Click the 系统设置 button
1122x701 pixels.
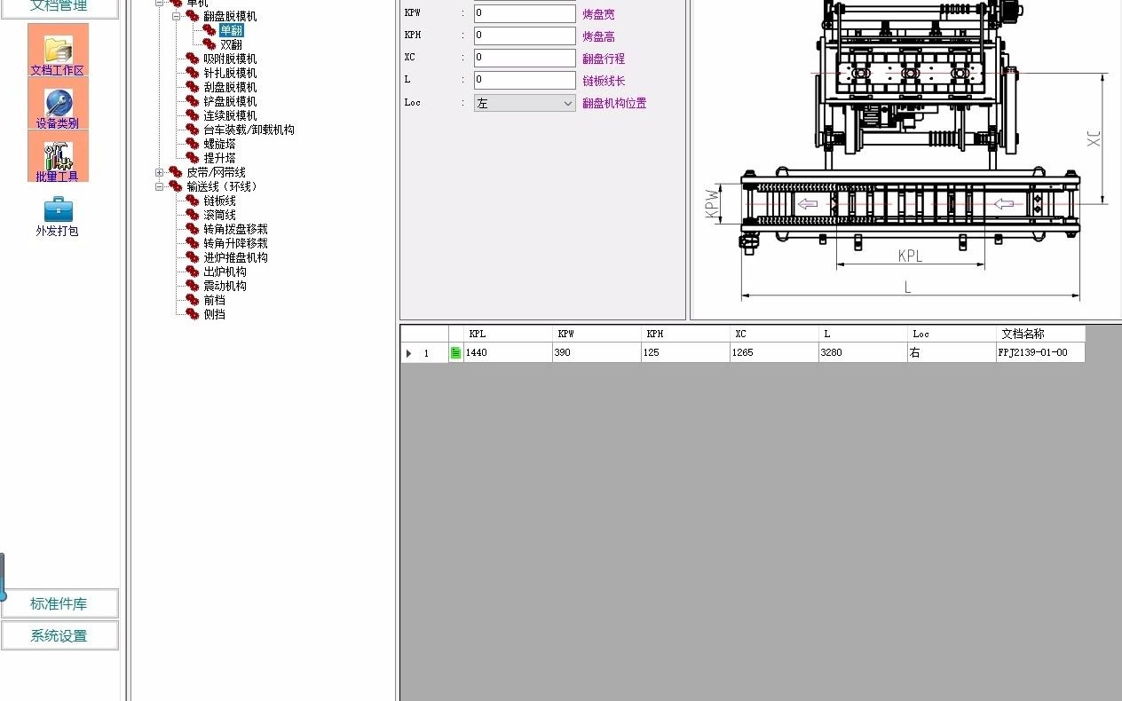coord(59,634)
